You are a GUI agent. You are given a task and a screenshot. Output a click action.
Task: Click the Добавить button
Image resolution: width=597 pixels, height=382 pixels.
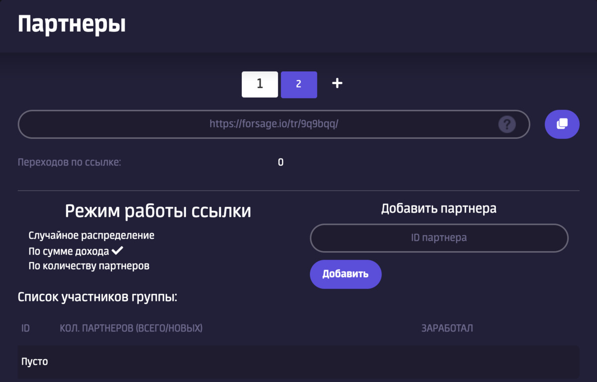click(x=346, y=274)
